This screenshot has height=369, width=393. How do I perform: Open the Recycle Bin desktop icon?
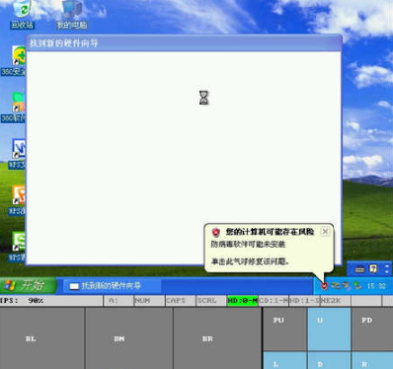22,14
